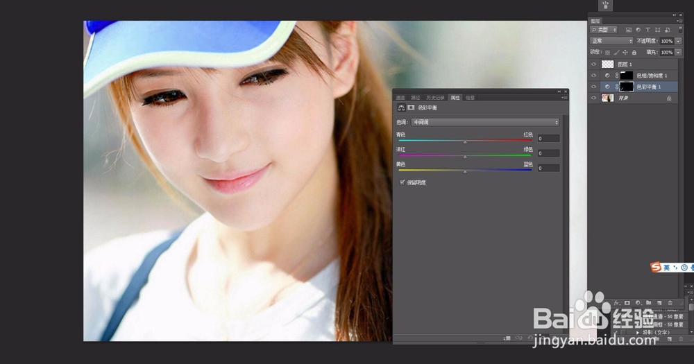Hide the 背景 layer
The width and height of the screenshot is (694, 364).
click(x=593, y=98)
